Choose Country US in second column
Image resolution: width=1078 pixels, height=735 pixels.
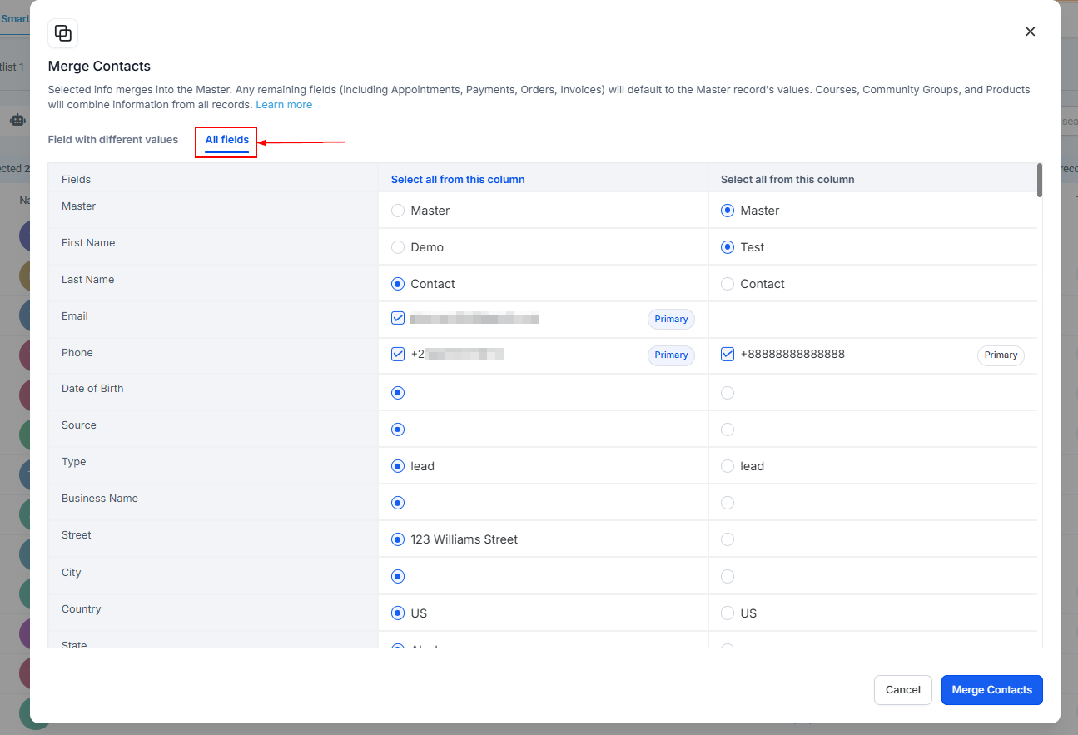pos(728,613)
